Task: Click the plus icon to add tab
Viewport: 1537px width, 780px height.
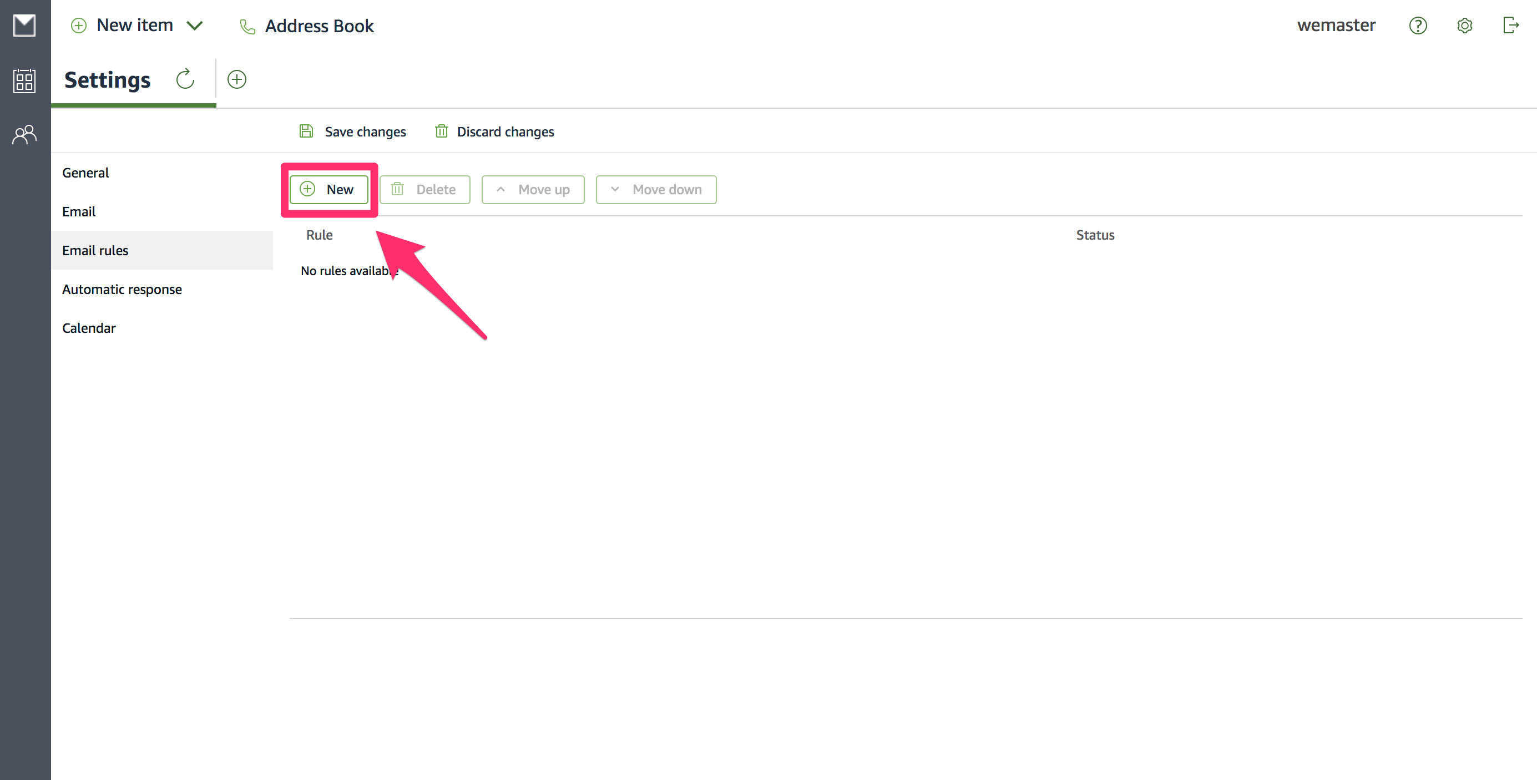Action: pos(237,79)
